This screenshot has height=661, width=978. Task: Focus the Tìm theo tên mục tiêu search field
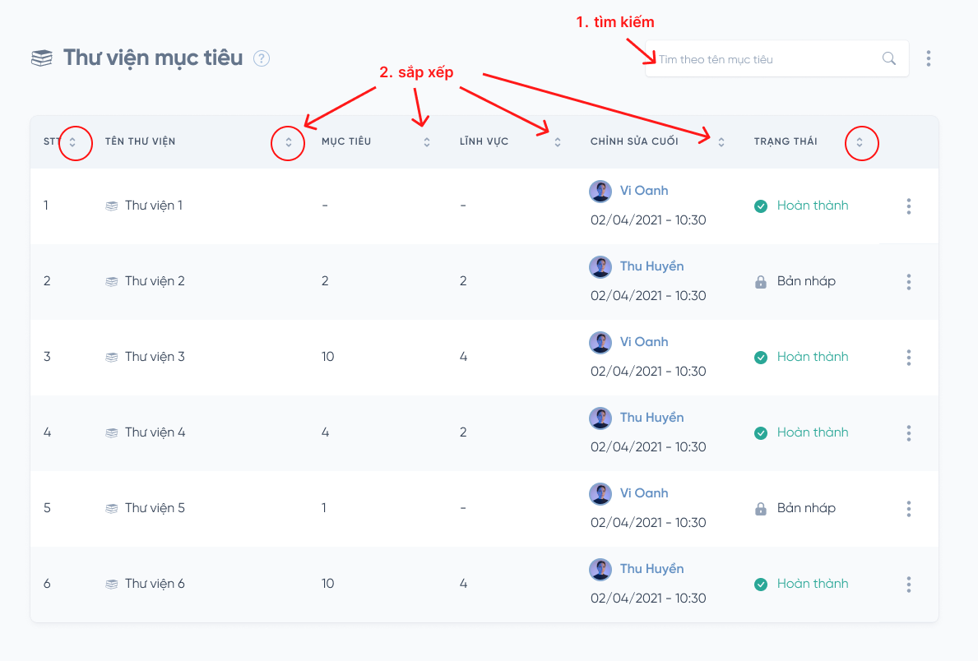click(765, 59)
